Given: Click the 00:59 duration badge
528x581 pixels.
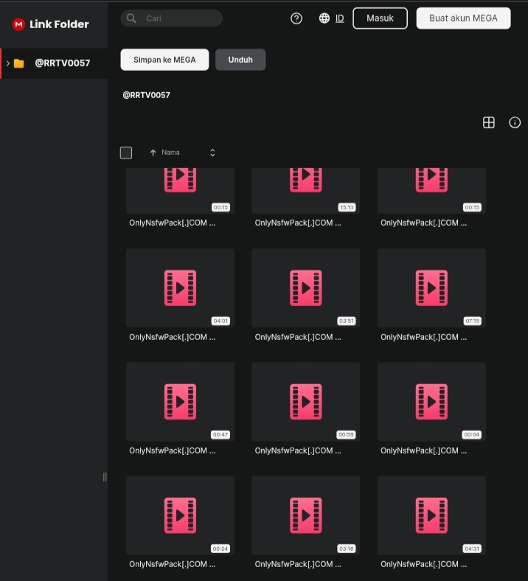Looking at the screenshot, I should click(346, 434).
